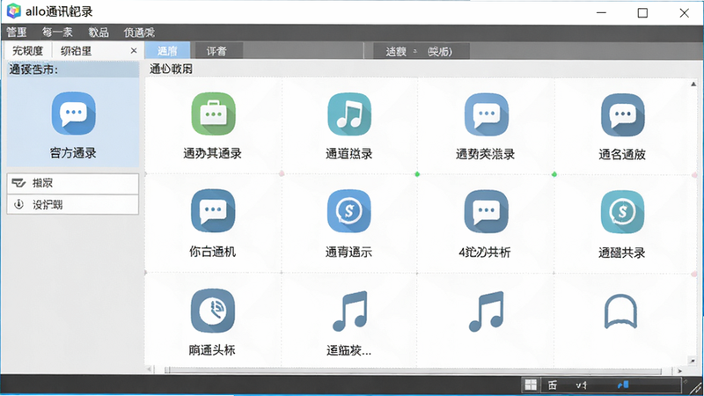704x396 pixels.
Task: Click the blue indicator icon in status bar
Action: coord(623,385)
